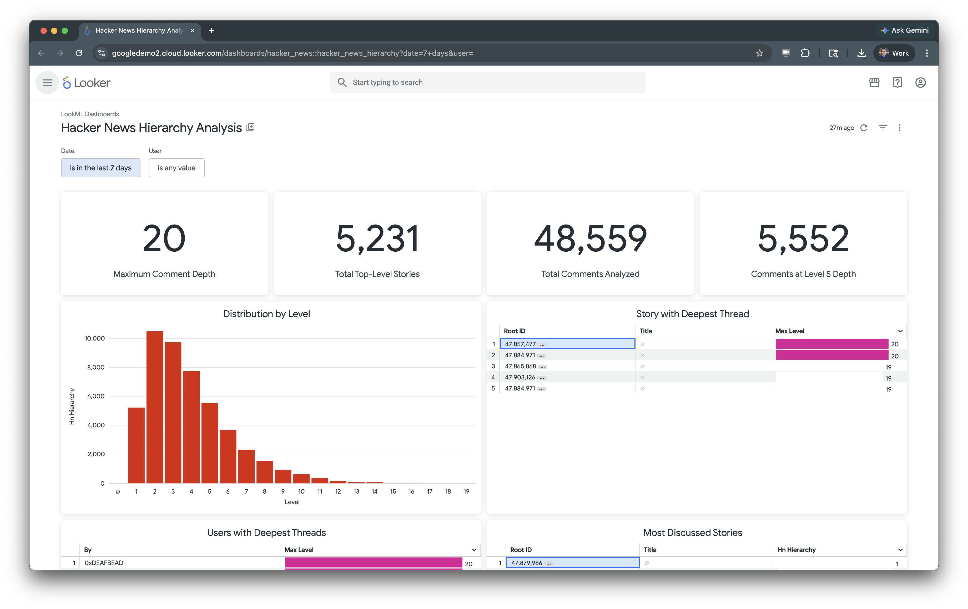Open Chrome's three-dot menu
The width and height of the screenshot is (968, 609).
coord(927,53)
